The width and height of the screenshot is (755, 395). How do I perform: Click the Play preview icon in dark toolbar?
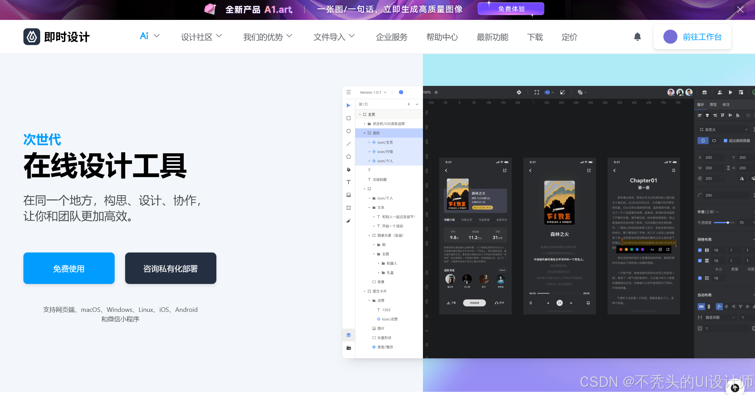click(730, 92)
